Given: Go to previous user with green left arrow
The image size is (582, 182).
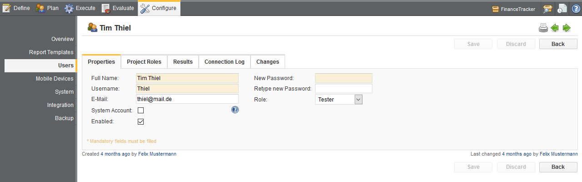Looking at the screenshot, I should (x=555, y=28).
